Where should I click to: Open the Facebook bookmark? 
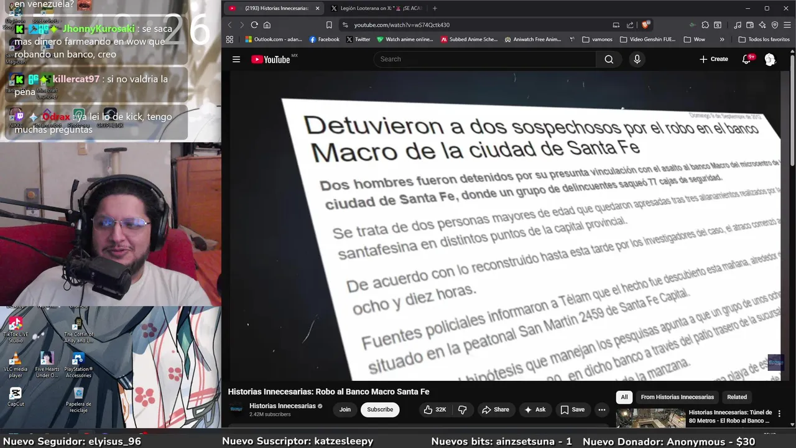[324, 39]
